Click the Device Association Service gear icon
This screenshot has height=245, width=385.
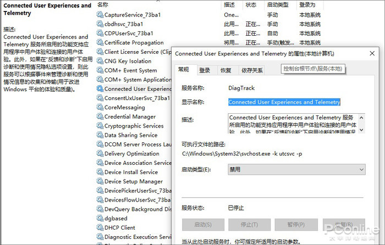coord(100,163)
